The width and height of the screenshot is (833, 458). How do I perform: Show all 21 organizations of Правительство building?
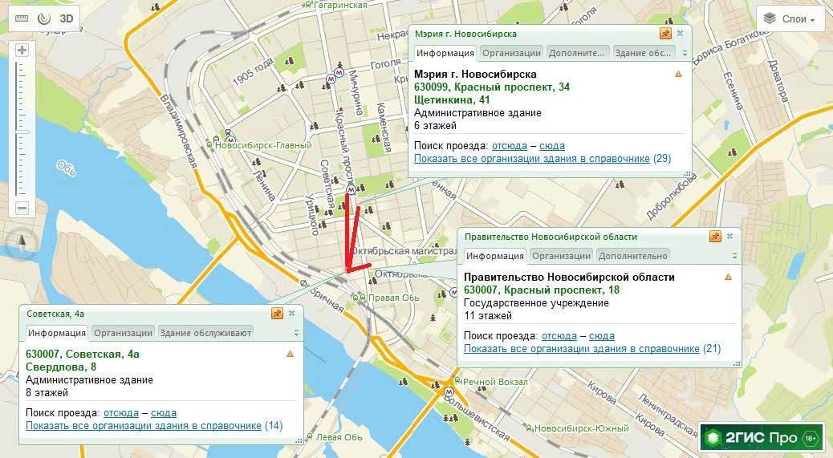point(582,348)
